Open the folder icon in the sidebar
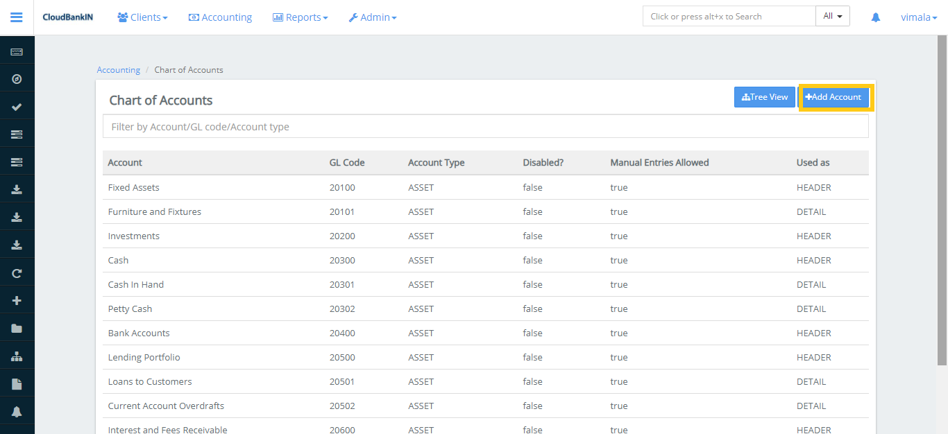The height and width of the screenshot is (434, 948). click(x=17, y=327)
